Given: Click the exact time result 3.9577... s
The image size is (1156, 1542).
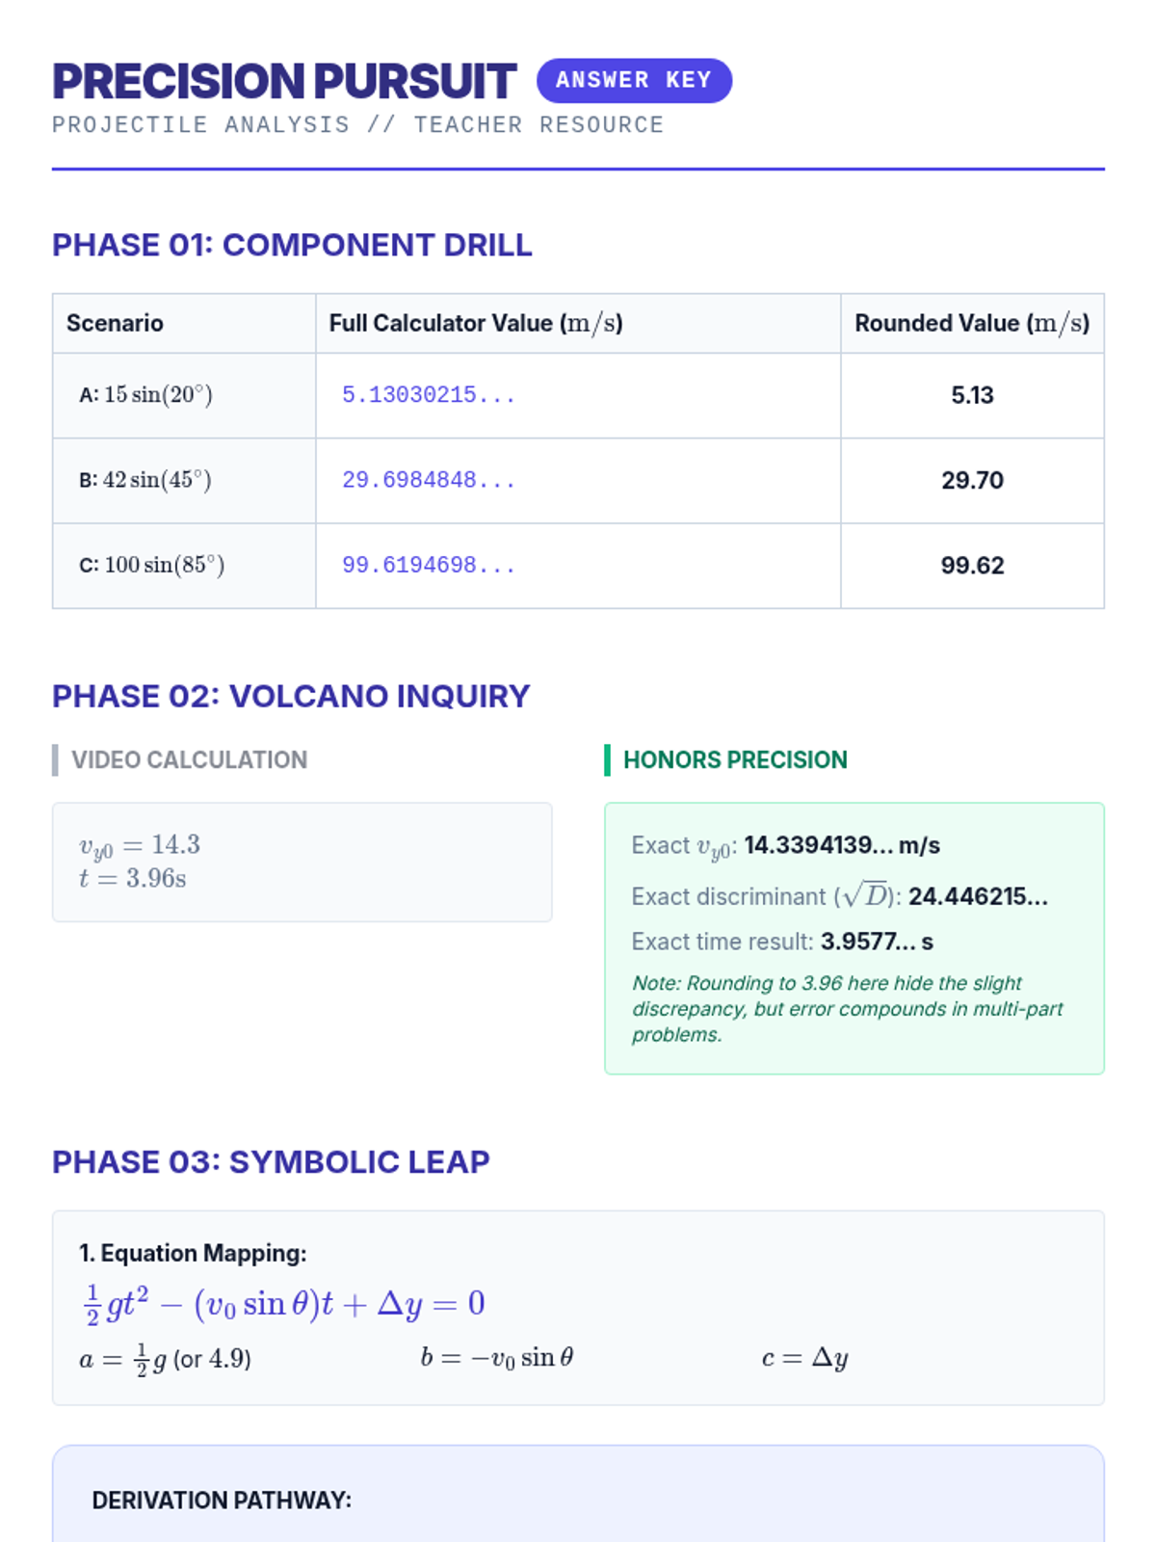Looking at the screenshot, I should pyautogui.click(x=877, y=942).
